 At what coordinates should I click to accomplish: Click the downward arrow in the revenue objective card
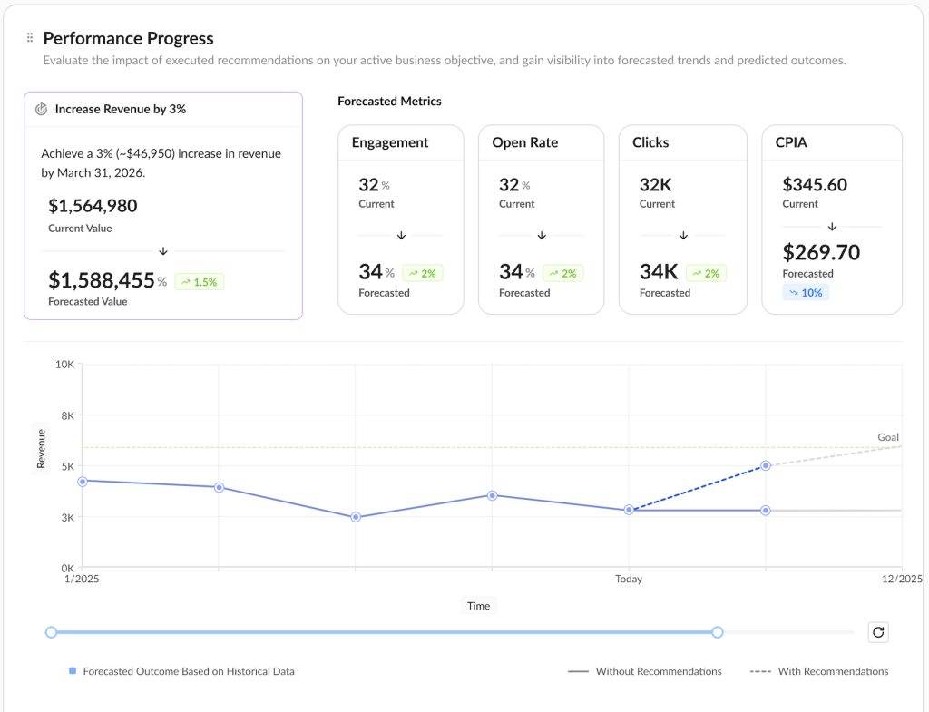(163, 250)
